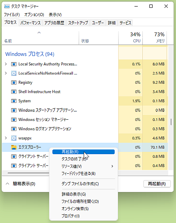Select the Shell Infrastructure Host name
Viewport: 176px width, 223px height.
coord(40,92)
